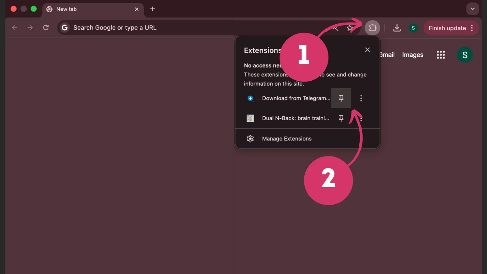Select the Download from Telegram extension
Screen dimensions: 487x274
[x=296, y=98]
